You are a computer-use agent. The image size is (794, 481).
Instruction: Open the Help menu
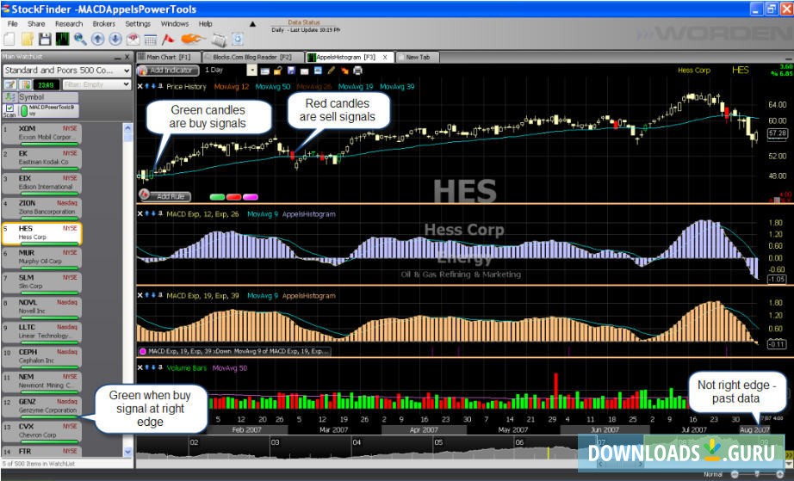coord(205,24)
